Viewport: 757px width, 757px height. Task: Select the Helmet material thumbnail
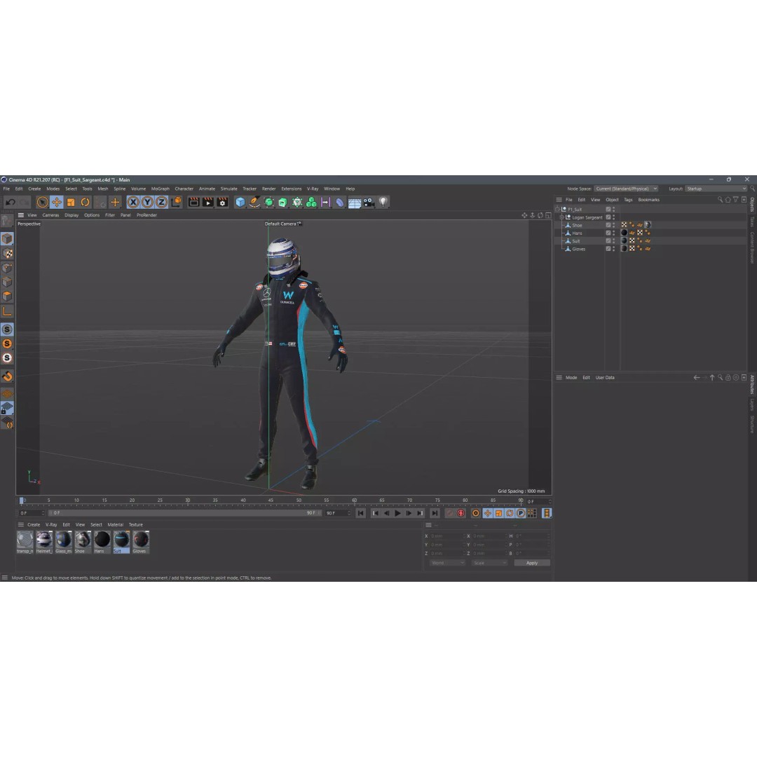[43, 541]
